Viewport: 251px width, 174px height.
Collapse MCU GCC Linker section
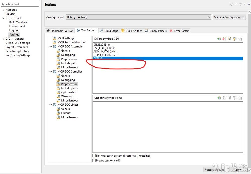coord(51,105)
